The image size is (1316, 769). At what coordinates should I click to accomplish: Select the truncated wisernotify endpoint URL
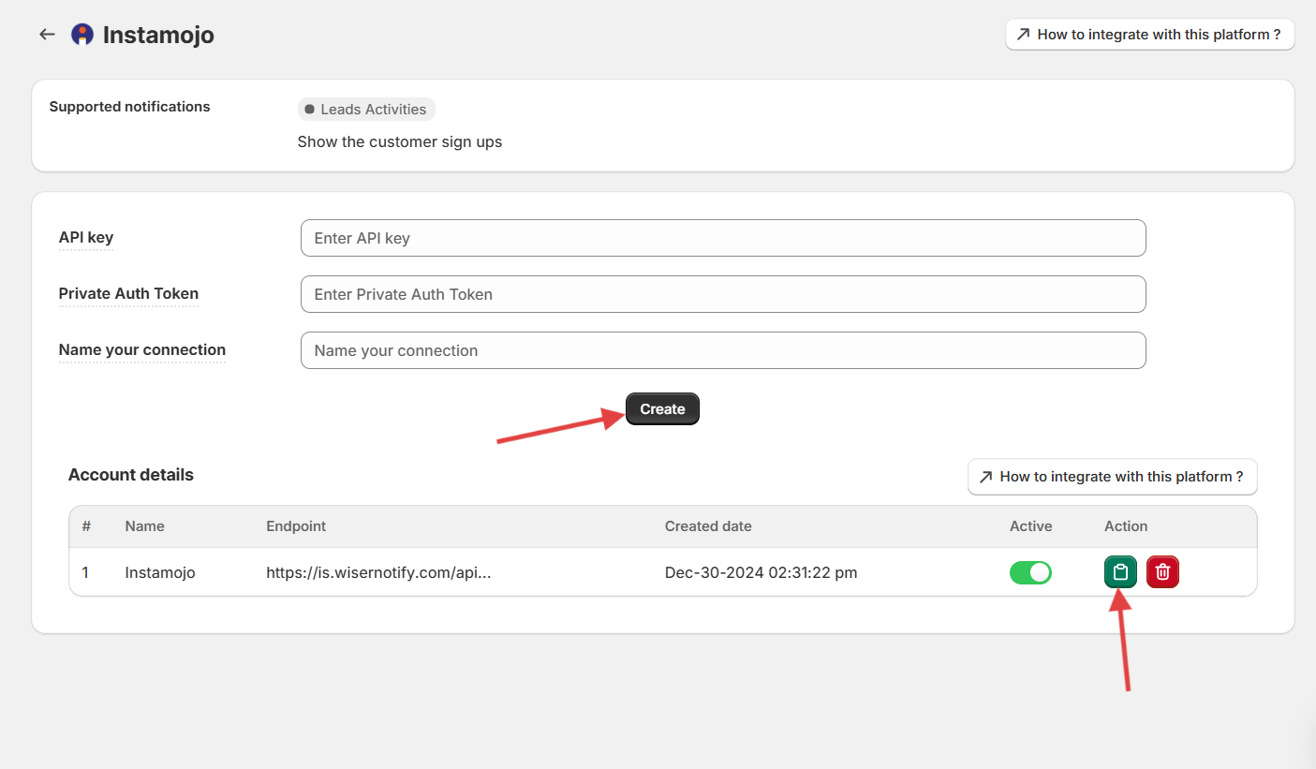pos(378,572)
